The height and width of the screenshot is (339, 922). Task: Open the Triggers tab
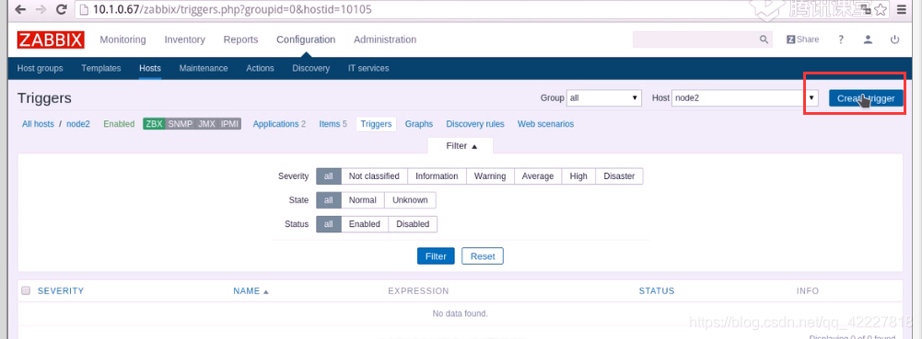tap(376, 124)
